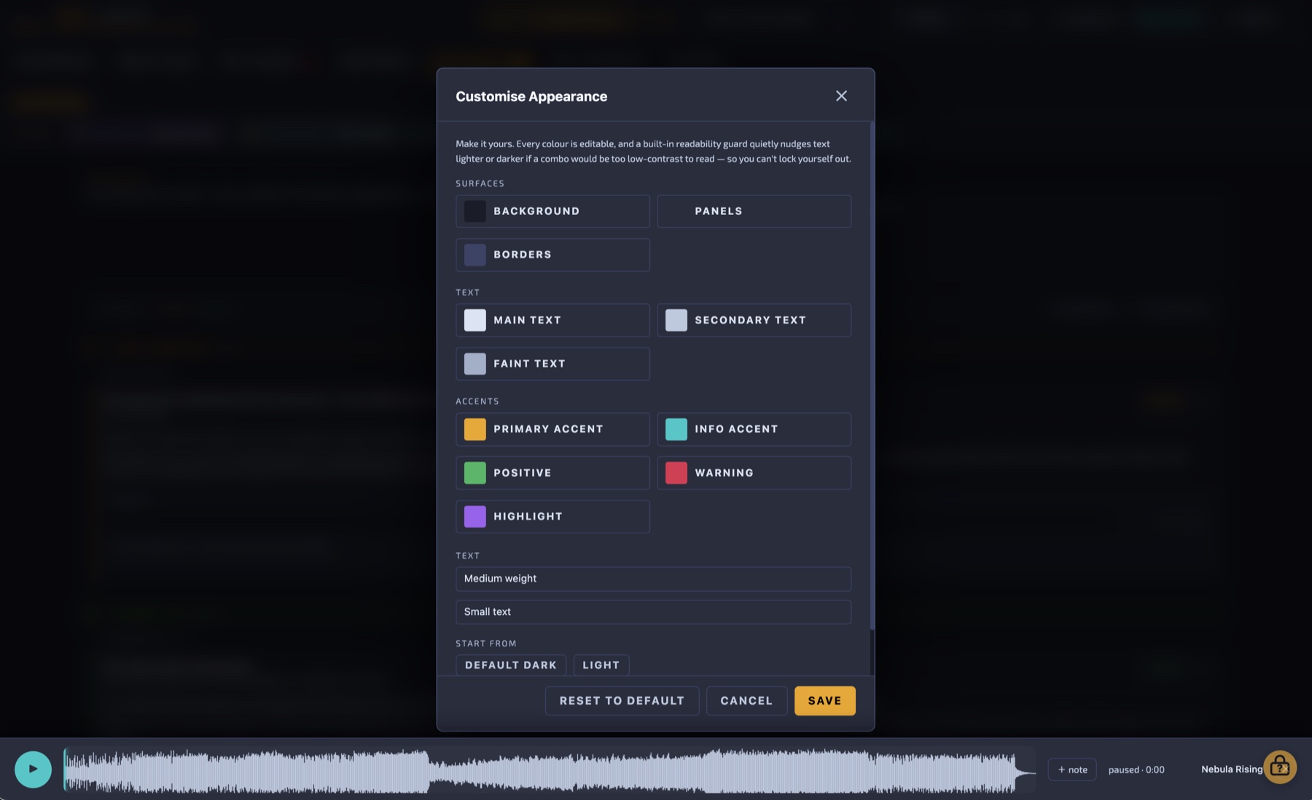Click the Nebula Rising track title

coord(1232,769)
